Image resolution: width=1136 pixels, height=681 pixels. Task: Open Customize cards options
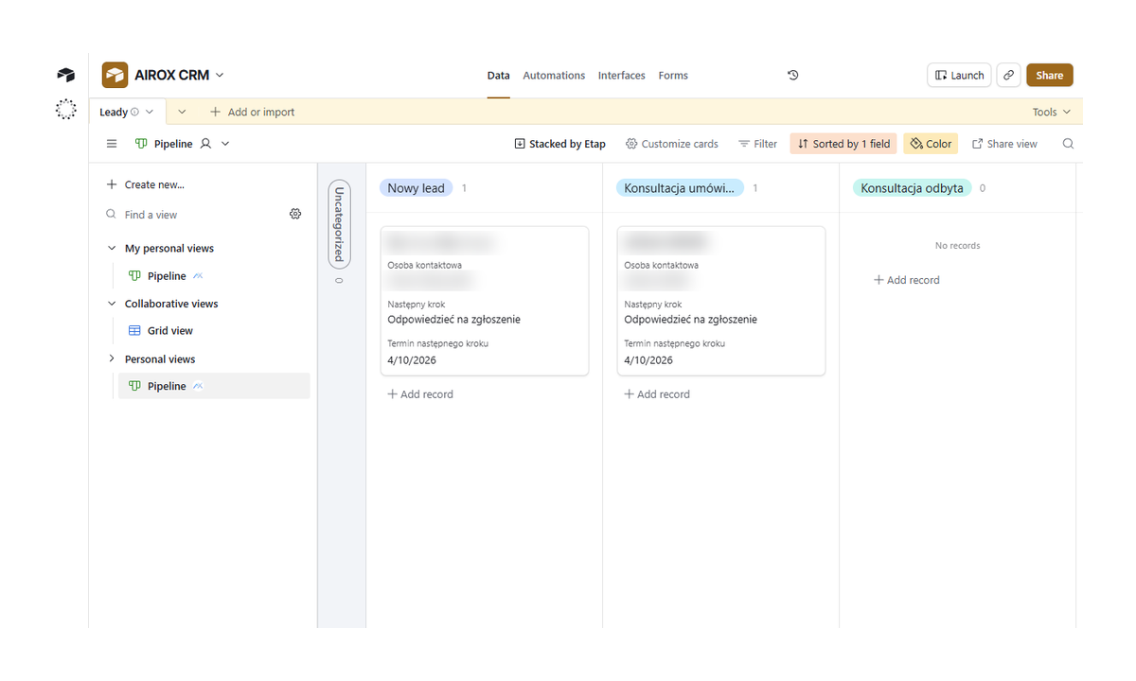click(672, 144)
